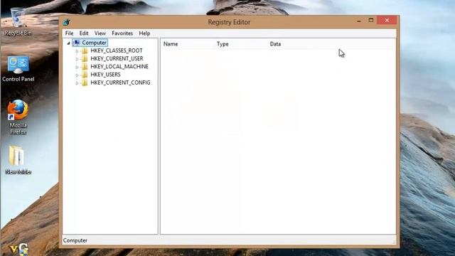Select the HKEY_USERS folder icon

tap(85, 75)
